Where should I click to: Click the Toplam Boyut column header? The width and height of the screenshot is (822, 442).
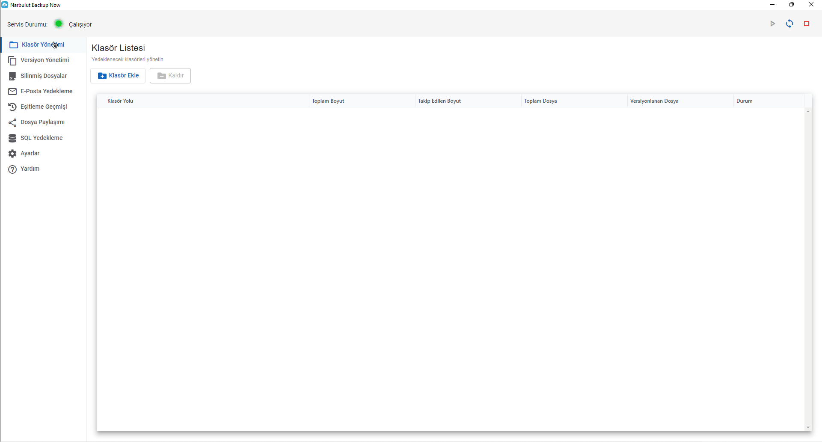coord(328,101)
